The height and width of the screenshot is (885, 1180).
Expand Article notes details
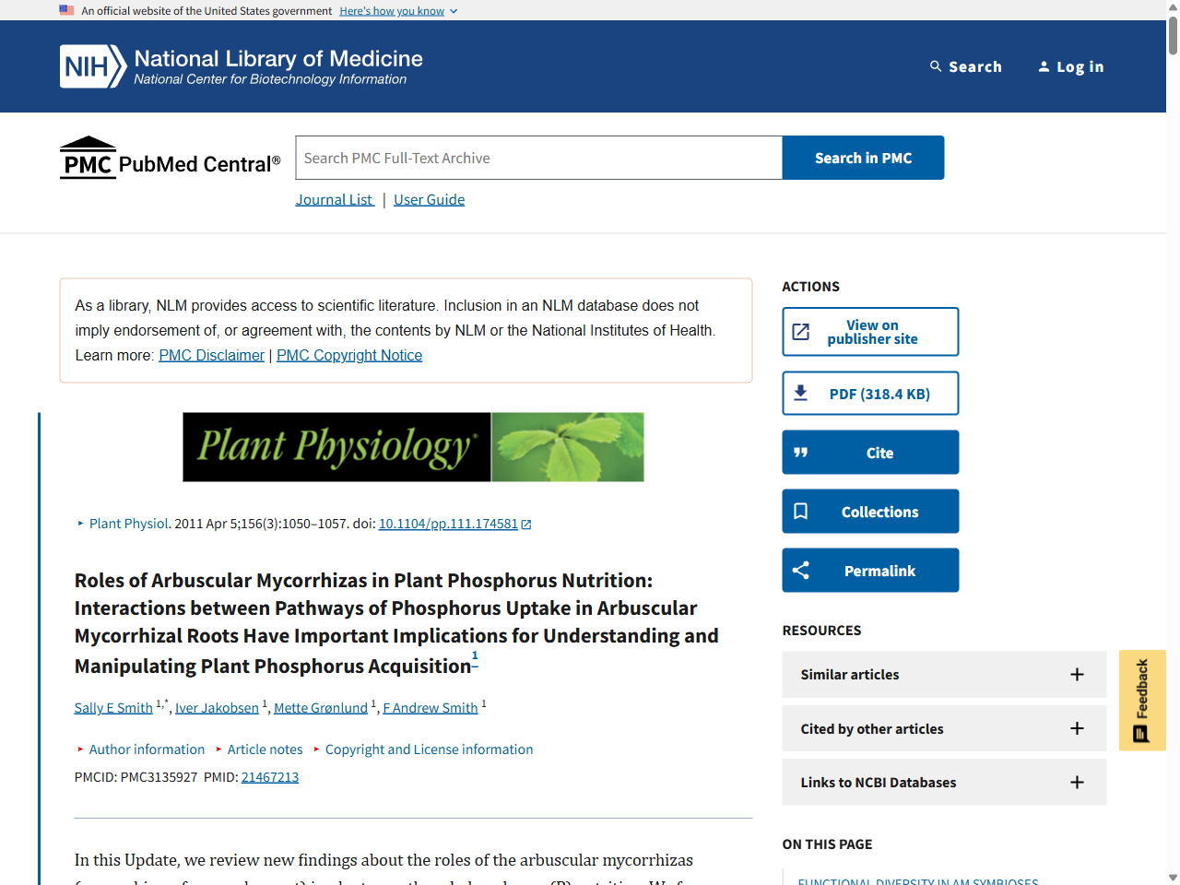tap(259, 749)
